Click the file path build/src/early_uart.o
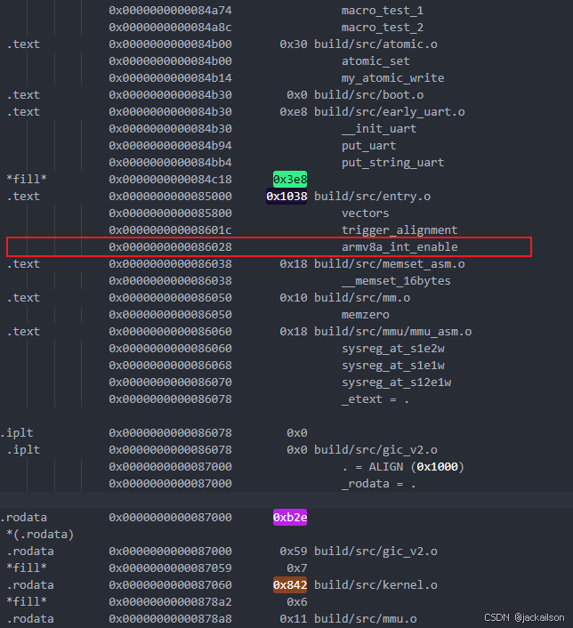The image size is (573, 628). [389, 112]
